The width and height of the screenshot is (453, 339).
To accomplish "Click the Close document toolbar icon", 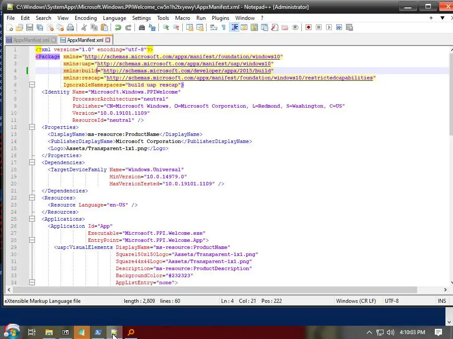I will (x=50, y=27).
